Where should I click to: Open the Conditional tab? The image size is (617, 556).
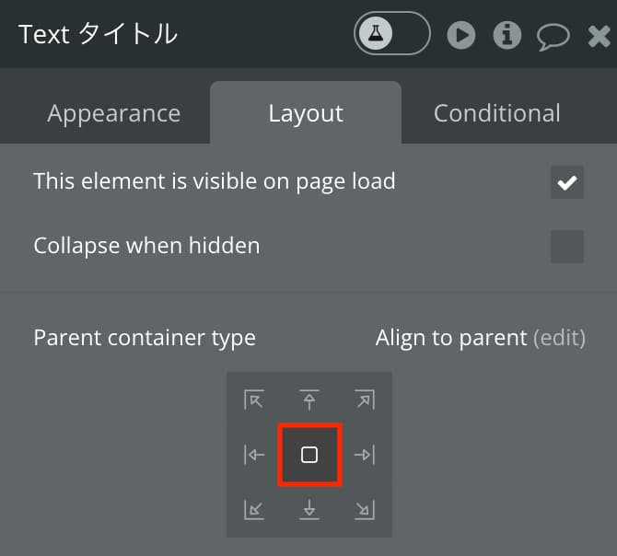click(x=496, y=113)
